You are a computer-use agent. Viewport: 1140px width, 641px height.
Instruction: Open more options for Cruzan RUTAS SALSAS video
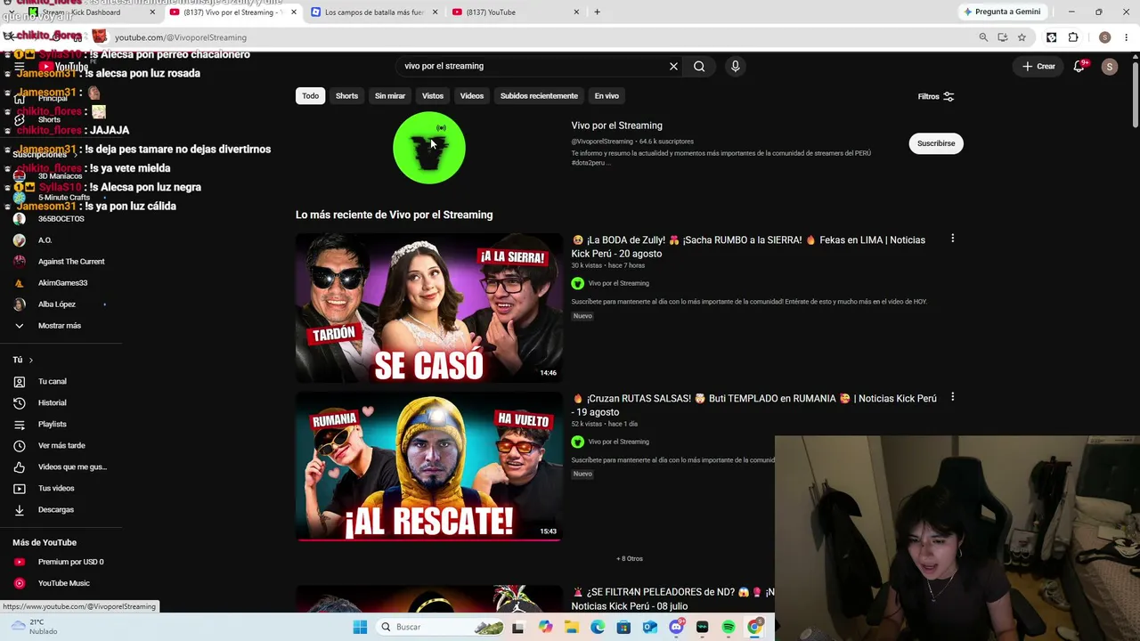tap(952, 397)
